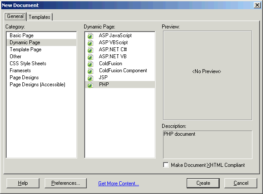Click the Create button
The image size is (263, 194).
click(203, 183)
